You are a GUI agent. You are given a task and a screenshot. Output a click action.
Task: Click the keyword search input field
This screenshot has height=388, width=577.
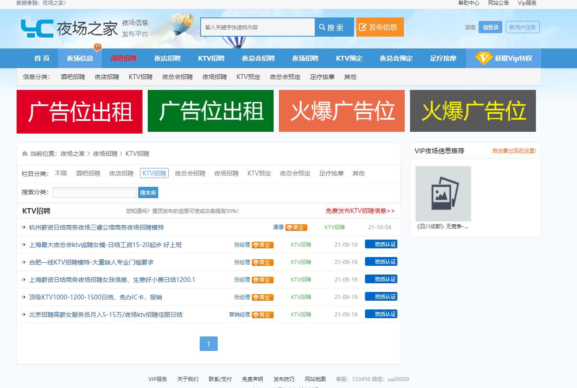tap(257, 27)
